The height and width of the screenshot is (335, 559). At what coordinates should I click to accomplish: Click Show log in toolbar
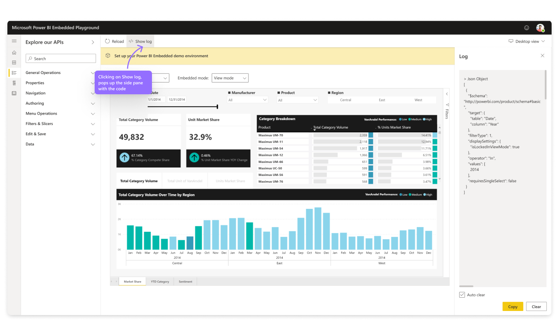tap(140, 41)
